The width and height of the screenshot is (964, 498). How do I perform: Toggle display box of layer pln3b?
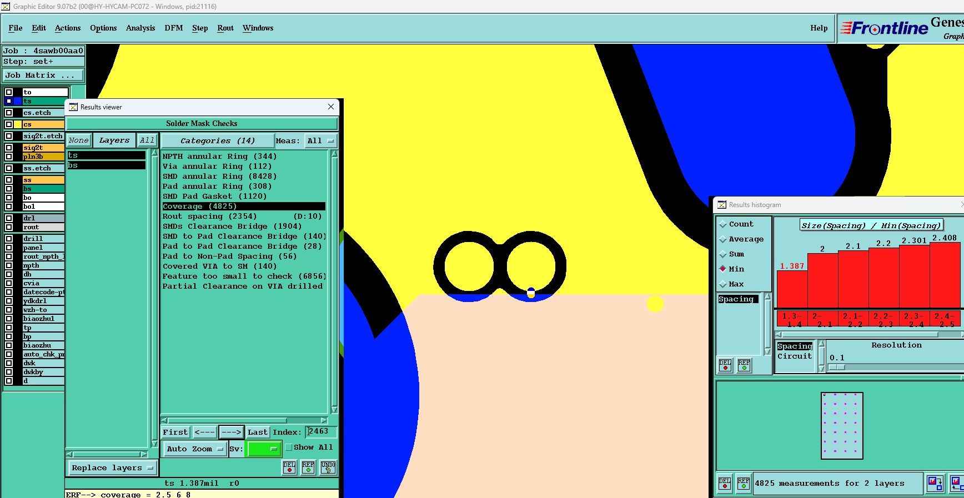click(x=9, y=157)
